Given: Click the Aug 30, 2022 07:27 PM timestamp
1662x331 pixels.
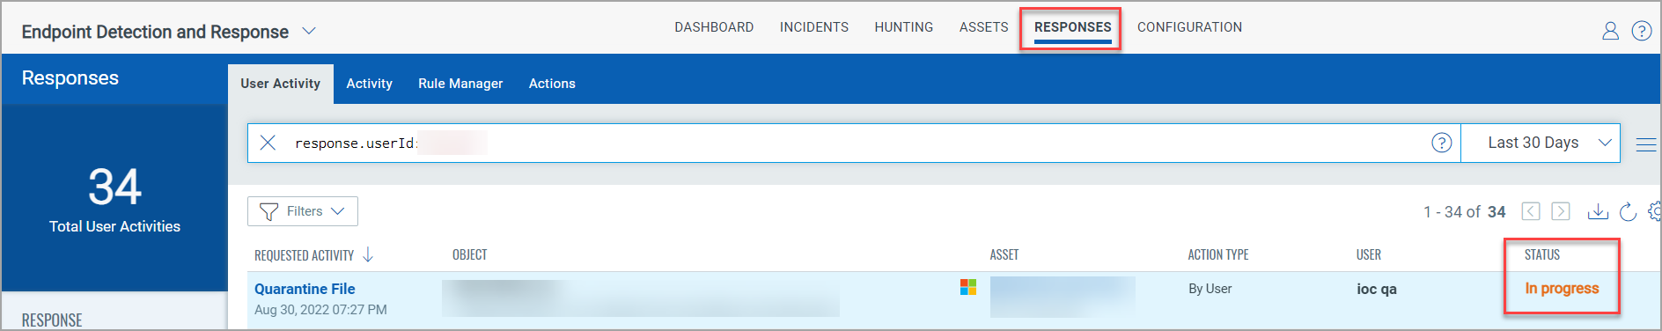Looking at the screenshot, I should pos(320,310).
